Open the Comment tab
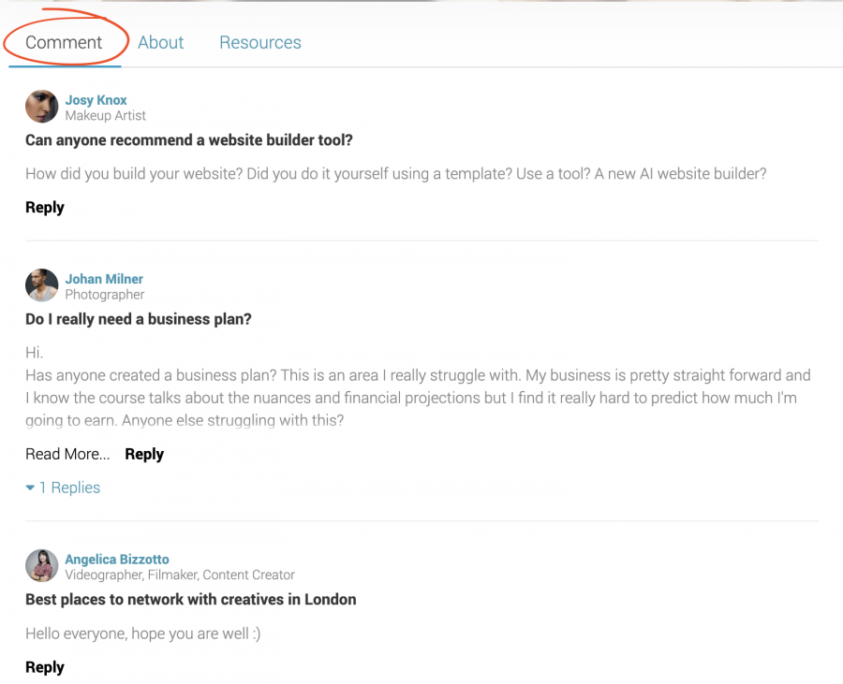The width and height of the screenshot is (843, 684). click(x=64, y=42)
